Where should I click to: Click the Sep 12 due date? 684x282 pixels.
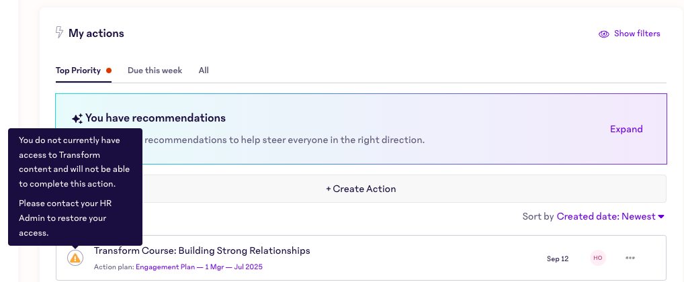(558, 259)
